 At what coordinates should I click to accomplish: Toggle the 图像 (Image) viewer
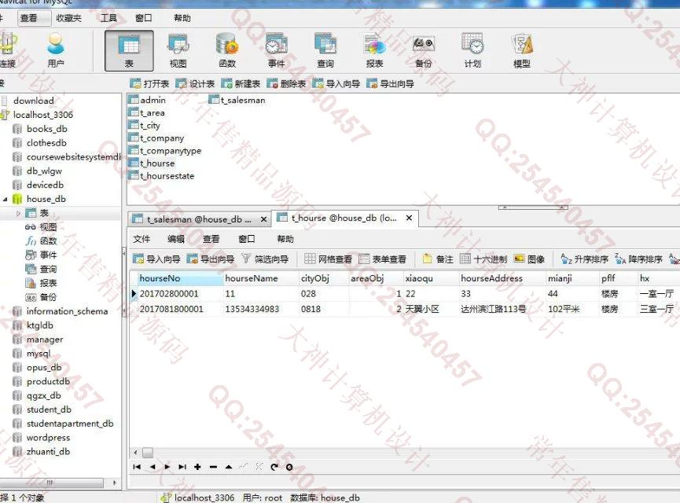(529, 259)
